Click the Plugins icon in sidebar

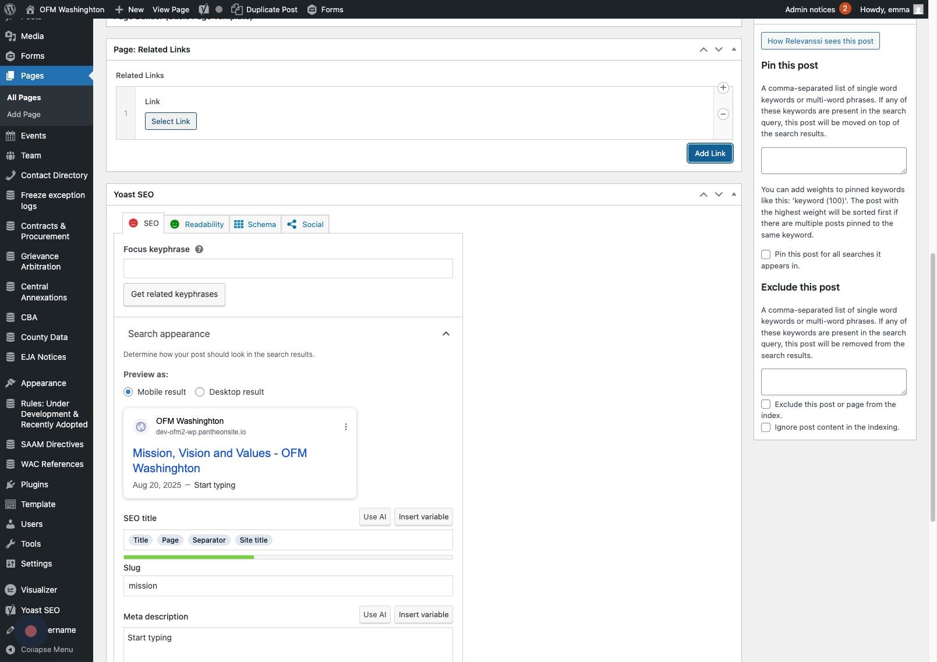tap(10, 484)
